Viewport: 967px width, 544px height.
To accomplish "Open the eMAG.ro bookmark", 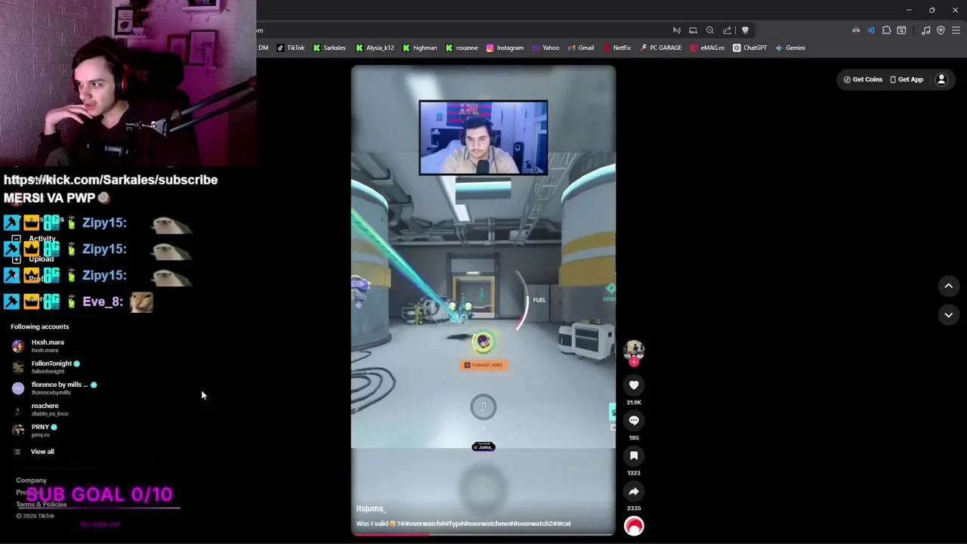I will (x=707, y=48).
